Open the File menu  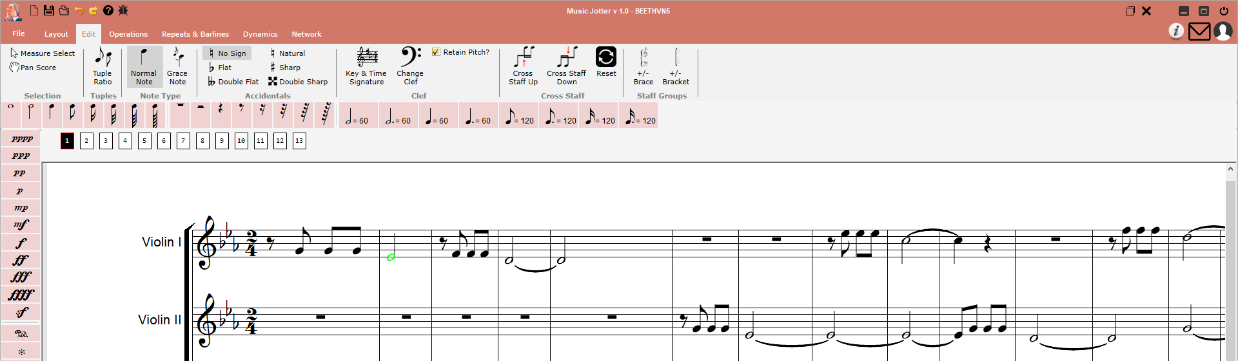[19, 33]
